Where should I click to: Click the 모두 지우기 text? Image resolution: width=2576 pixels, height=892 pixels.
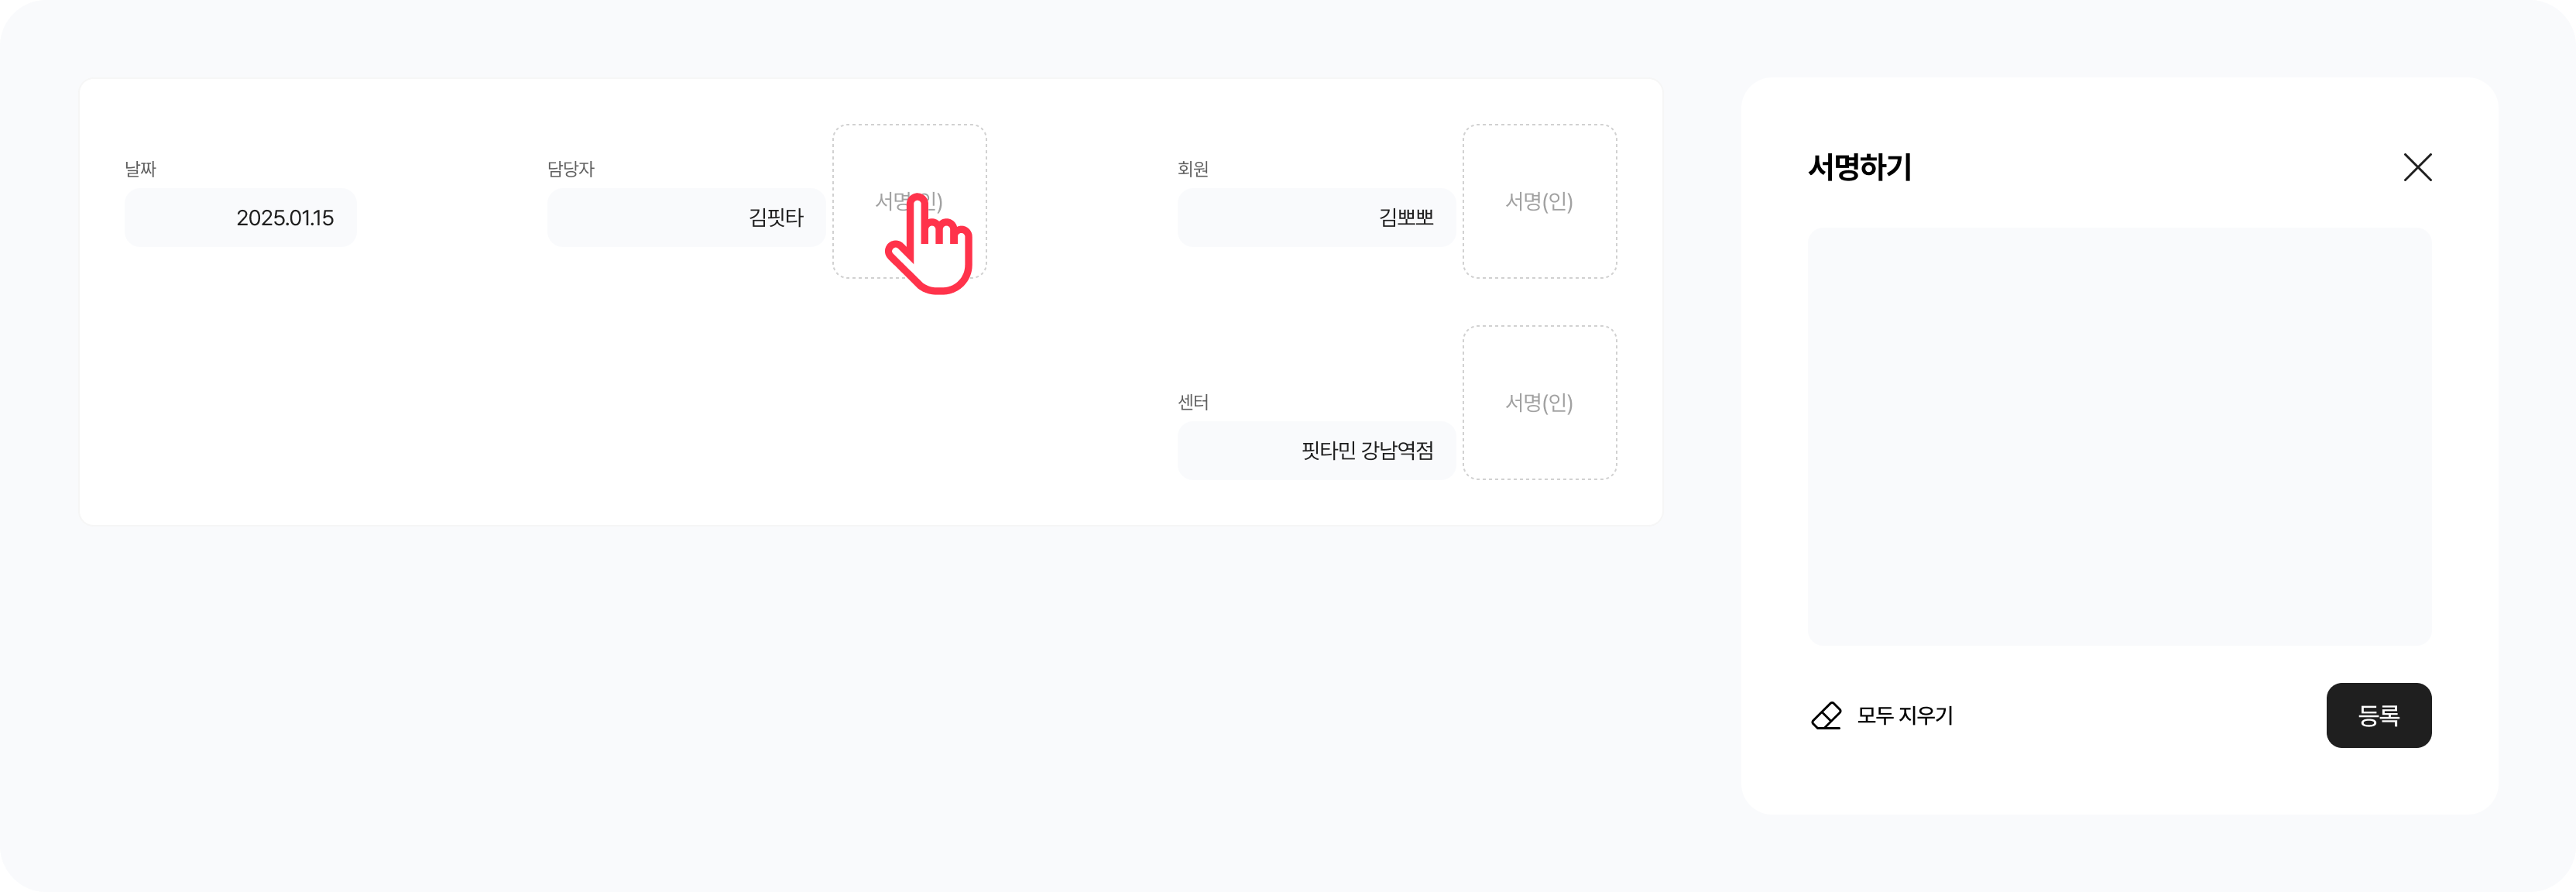click(1904, 716)
